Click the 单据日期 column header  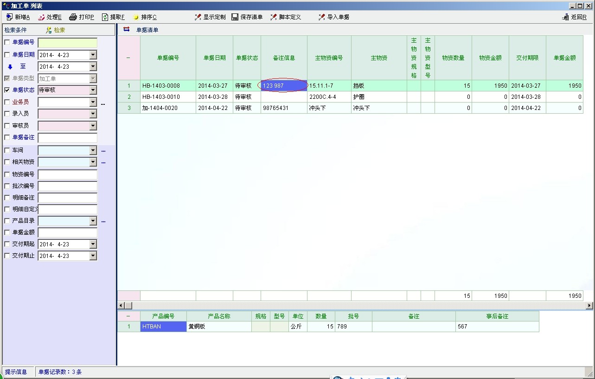point(214,58)
